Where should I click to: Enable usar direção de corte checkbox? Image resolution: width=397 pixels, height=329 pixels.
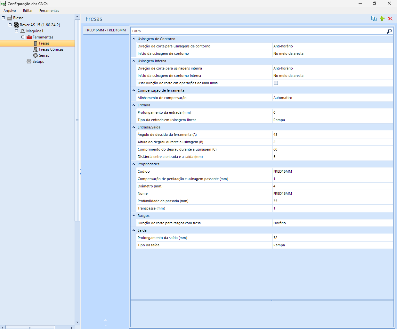pyautogui.click(x=276, y=83)
